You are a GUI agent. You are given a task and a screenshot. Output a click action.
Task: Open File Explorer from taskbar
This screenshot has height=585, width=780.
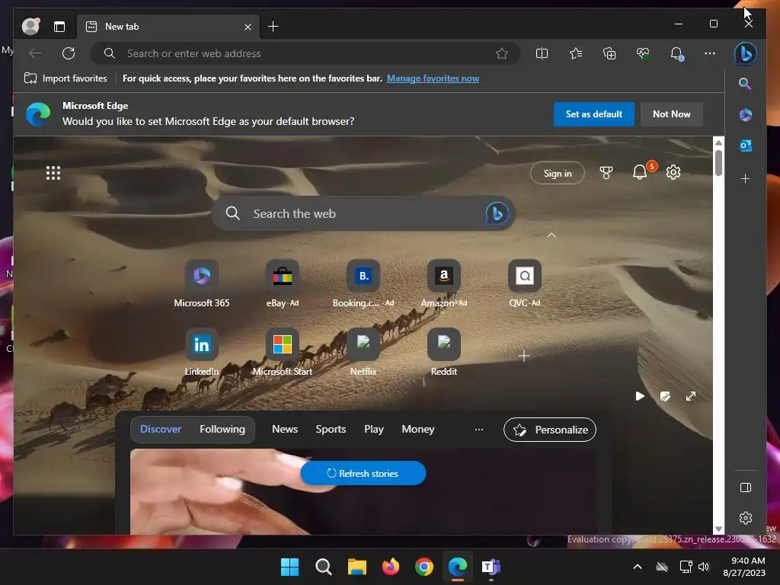tap(356, 567)
